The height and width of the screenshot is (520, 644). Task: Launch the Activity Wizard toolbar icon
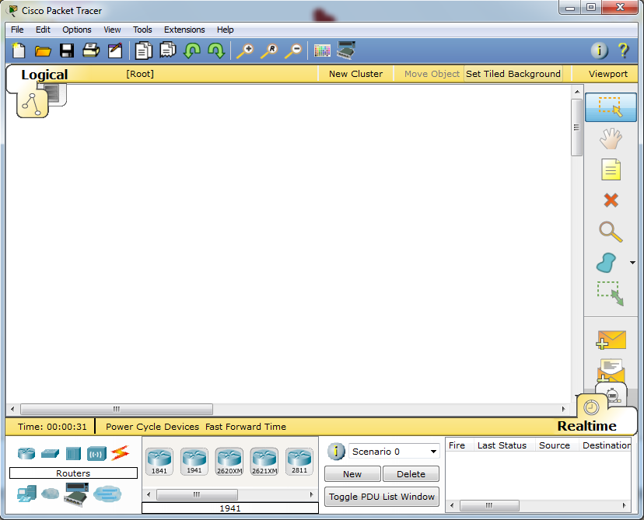[x=115, y=51]
